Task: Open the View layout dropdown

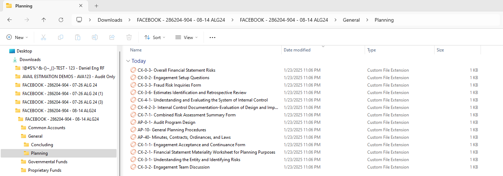Action: (x=186, y=37)
